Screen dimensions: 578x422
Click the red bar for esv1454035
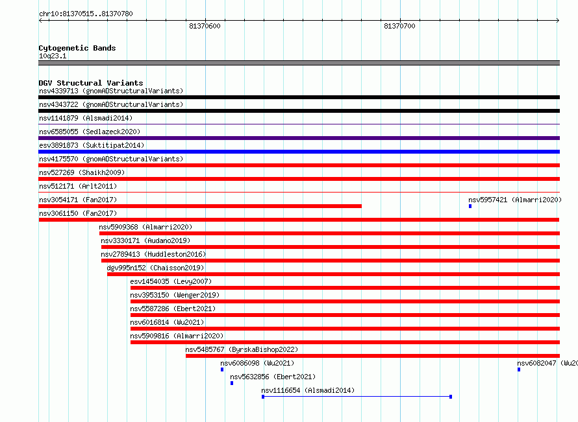[345, 288]
